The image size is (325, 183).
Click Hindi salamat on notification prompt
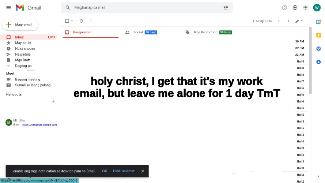click(x=124, y=171)
